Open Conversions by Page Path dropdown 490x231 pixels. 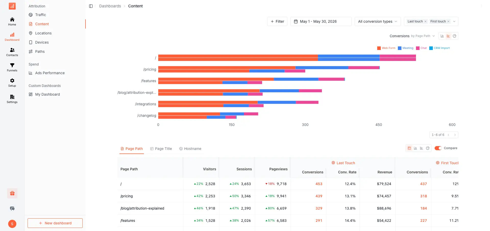[x=412, y=36]
